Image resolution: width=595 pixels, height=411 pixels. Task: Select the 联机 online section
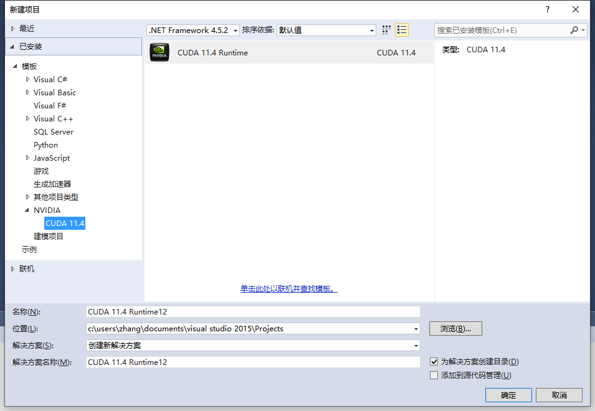(x=26, y=268)
